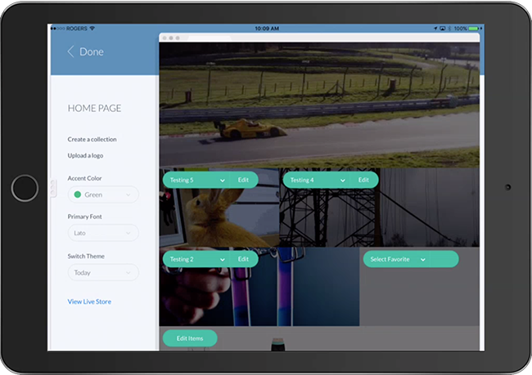Click Edit next to Testing 5
Image resolution: width=532 pixels, height=375 pixels.
(243, 181)
